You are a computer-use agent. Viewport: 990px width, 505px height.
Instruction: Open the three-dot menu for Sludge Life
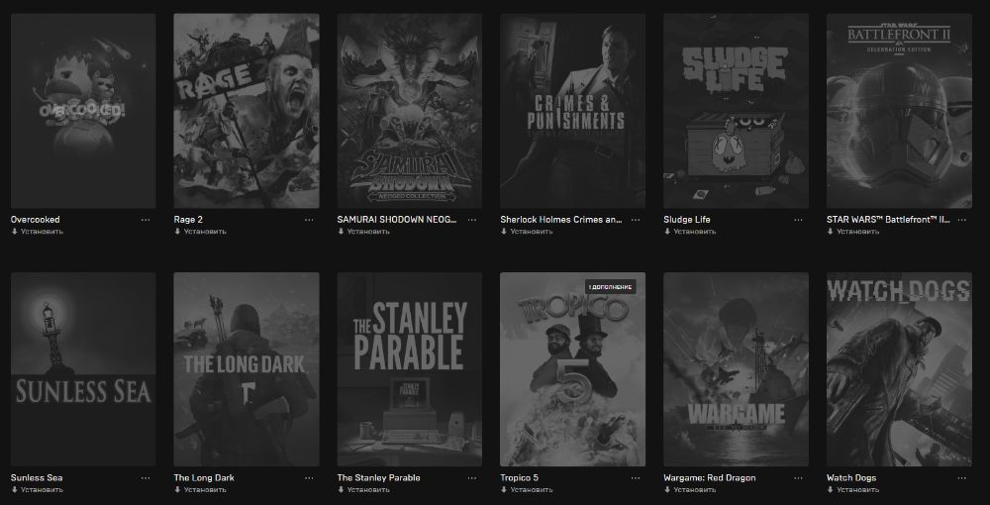(x=799, y=220)
